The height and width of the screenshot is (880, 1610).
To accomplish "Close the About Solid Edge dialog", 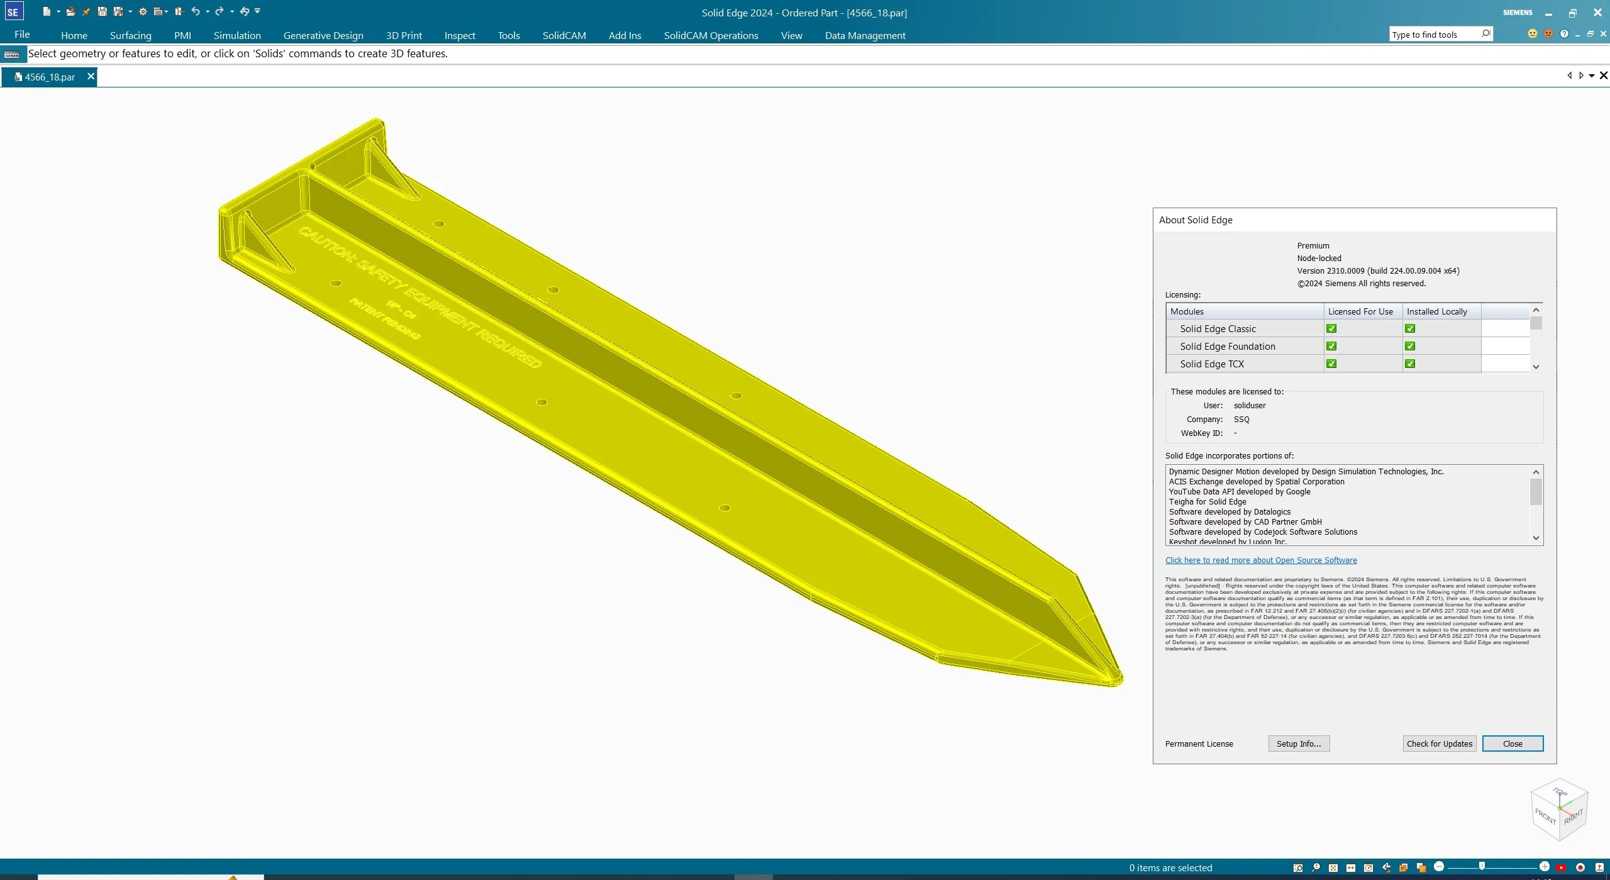I will click(1513, 744).
